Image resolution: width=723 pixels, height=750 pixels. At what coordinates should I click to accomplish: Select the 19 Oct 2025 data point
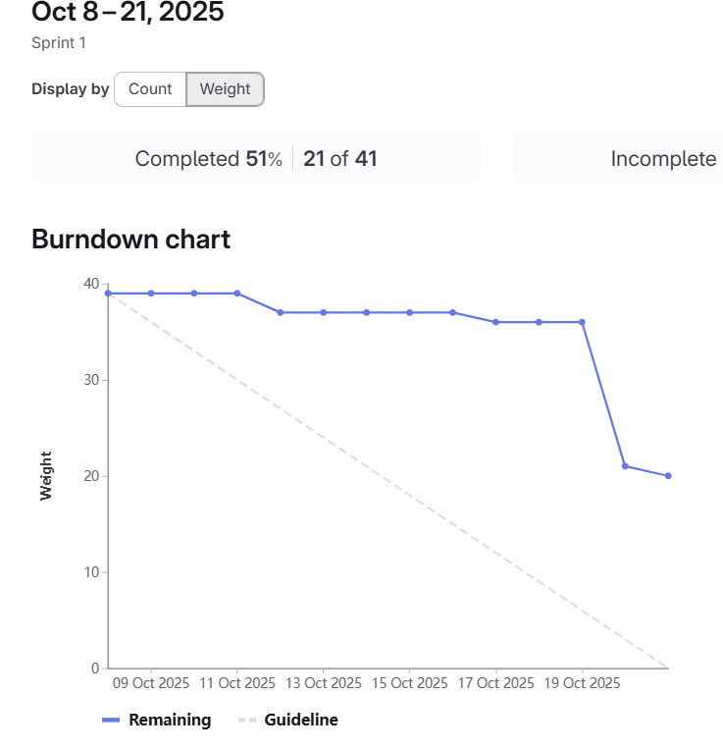582,322
